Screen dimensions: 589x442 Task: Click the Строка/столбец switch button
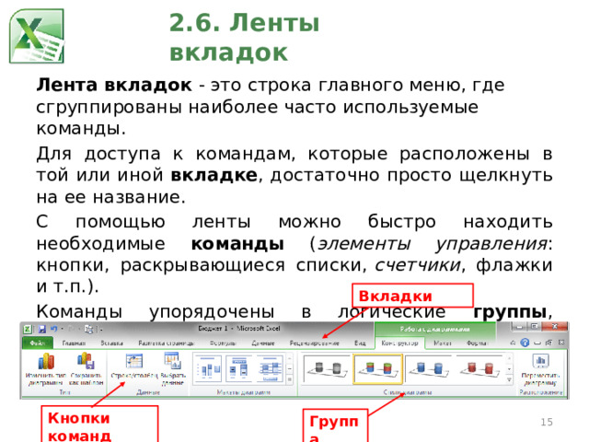point(134,366)
